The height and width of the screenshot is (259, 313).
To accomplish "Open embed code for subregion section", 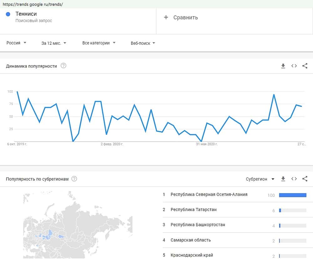I will pos(294,179).
